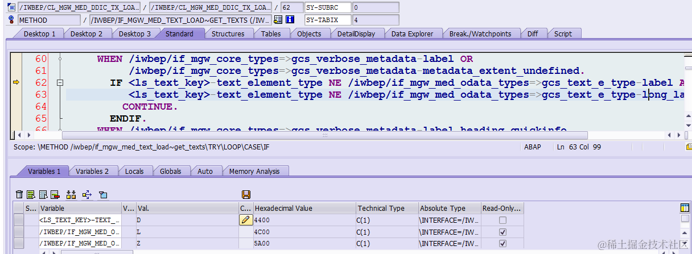The width and height of the screenshot is (692, 254).
Task: Click ENDIF statement on line 65
Action: click(x=128, y=119)
